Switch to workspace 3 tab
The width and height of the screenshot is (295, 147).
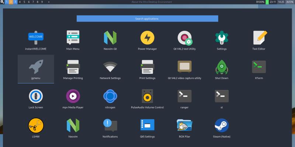point(15,2)
